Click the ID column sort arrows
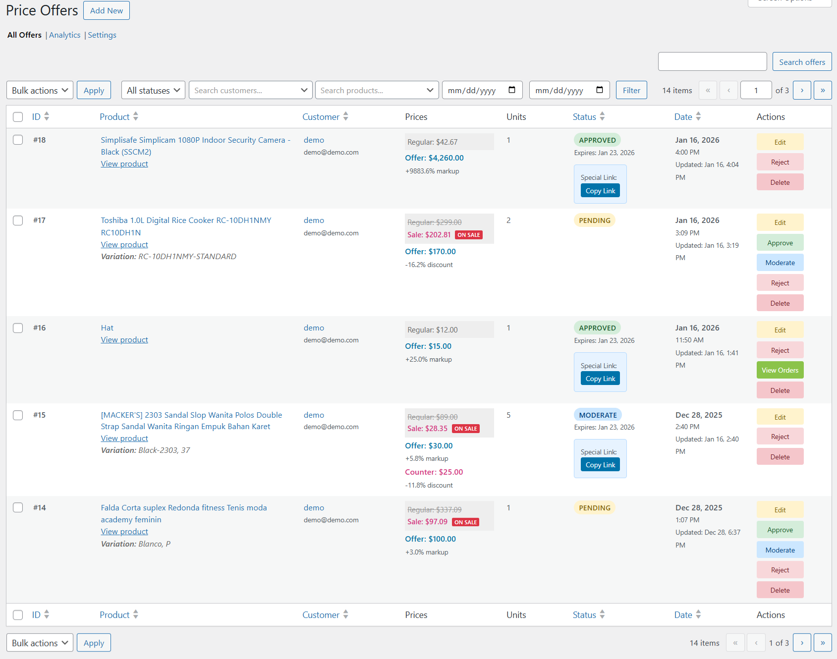This screenshot has width=837, height=659. coord(47,116)
